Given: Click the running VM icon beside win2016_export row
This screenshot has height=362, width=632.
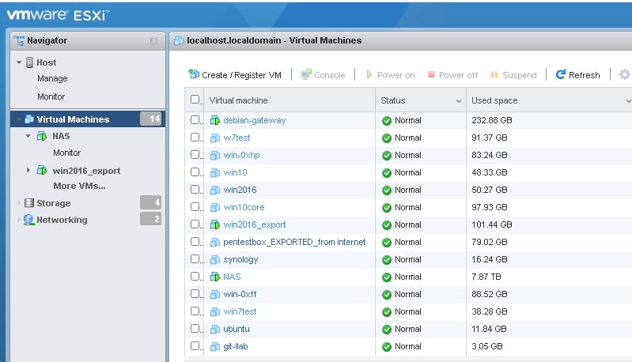Looking at the screenshot, I should 215,224.
